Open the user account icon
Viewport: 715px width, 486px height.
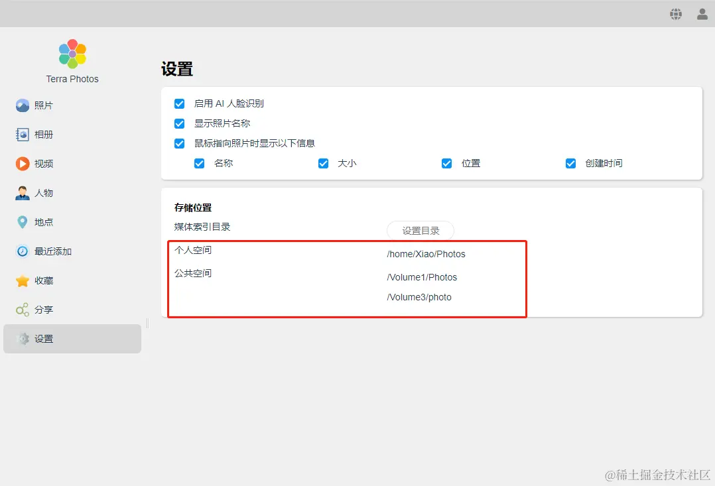coord(701,13)
